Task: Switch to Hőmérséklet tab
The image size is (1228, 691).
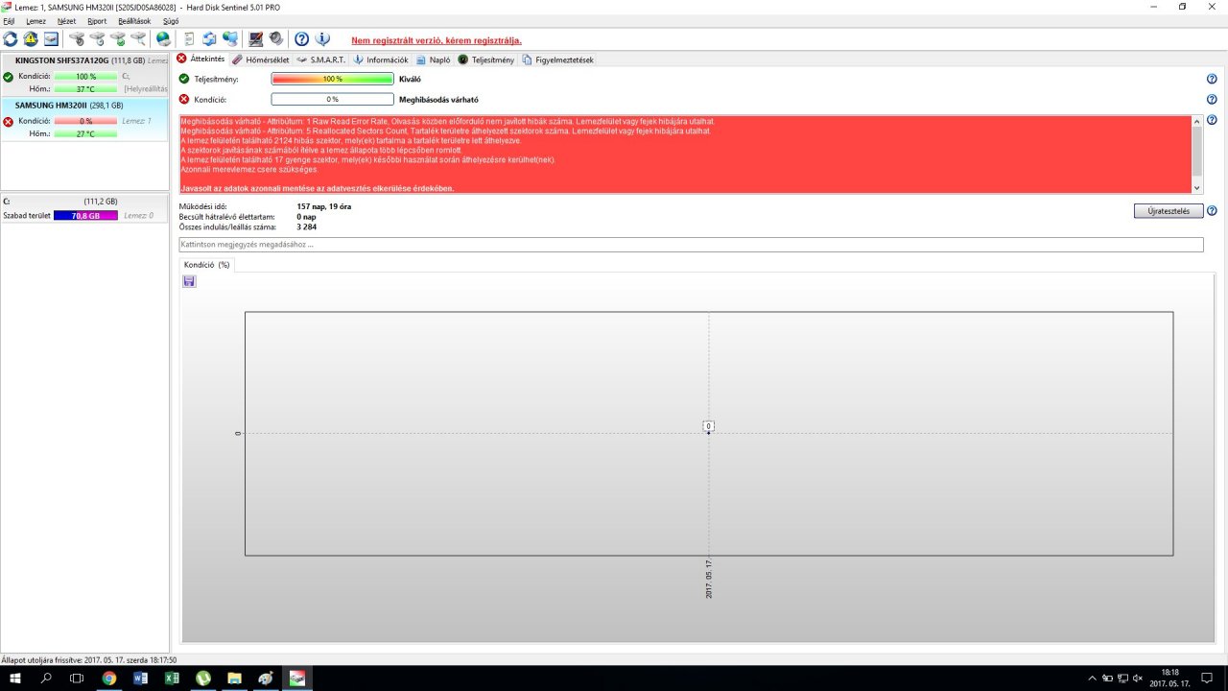Action: pyautogui.click(x=261, y=60)
